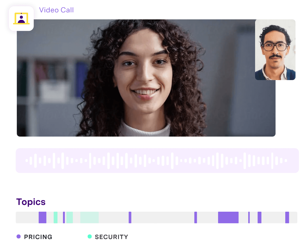Switch to the Video Call tab
This screenshot has height=247, width=306.
point(56,10)
